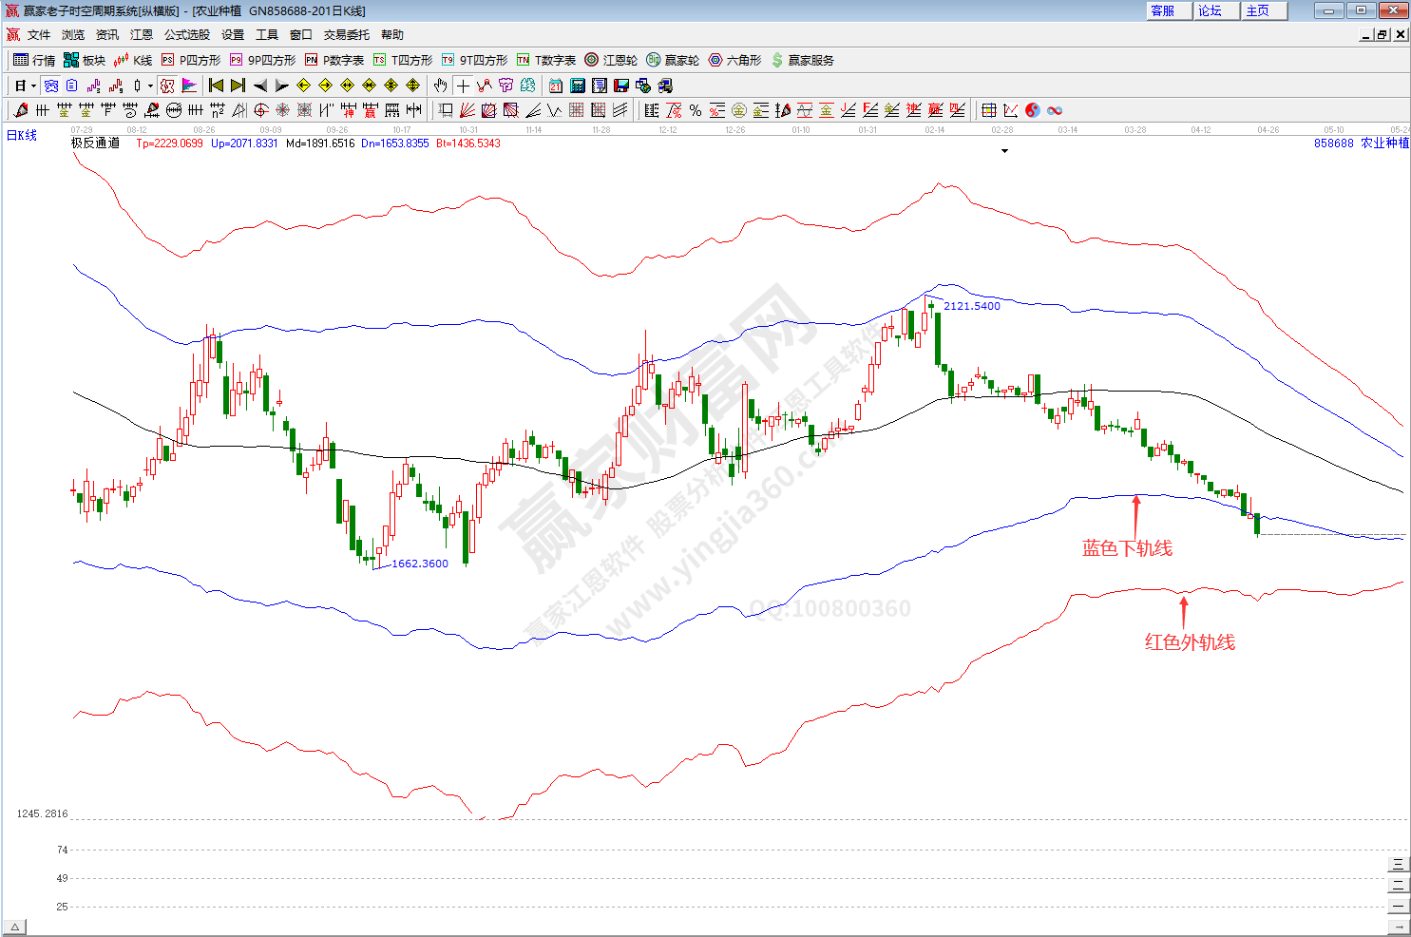Click the calendar date icon
This screenshot has height=937, width=1411.
coord(556,86)
